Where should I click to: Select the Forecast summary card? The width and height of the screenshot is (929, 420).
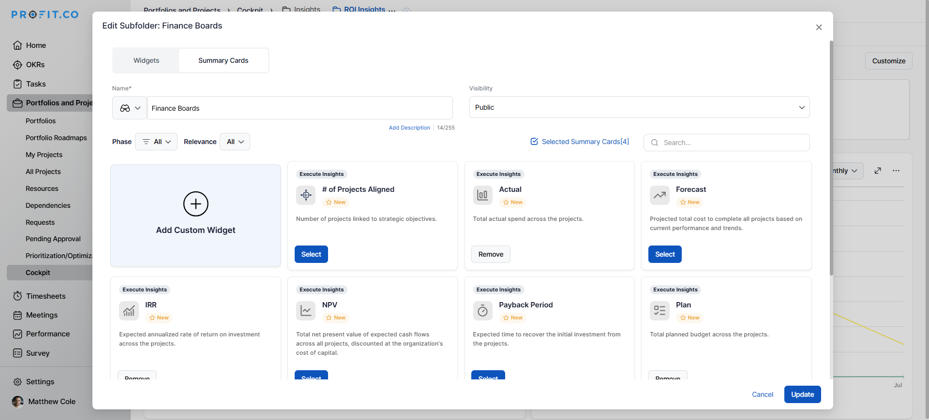[665, 254]
